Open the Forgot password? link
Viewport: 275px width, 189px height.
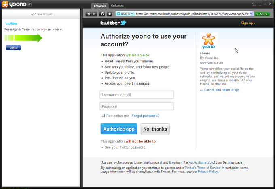point(146,116)
